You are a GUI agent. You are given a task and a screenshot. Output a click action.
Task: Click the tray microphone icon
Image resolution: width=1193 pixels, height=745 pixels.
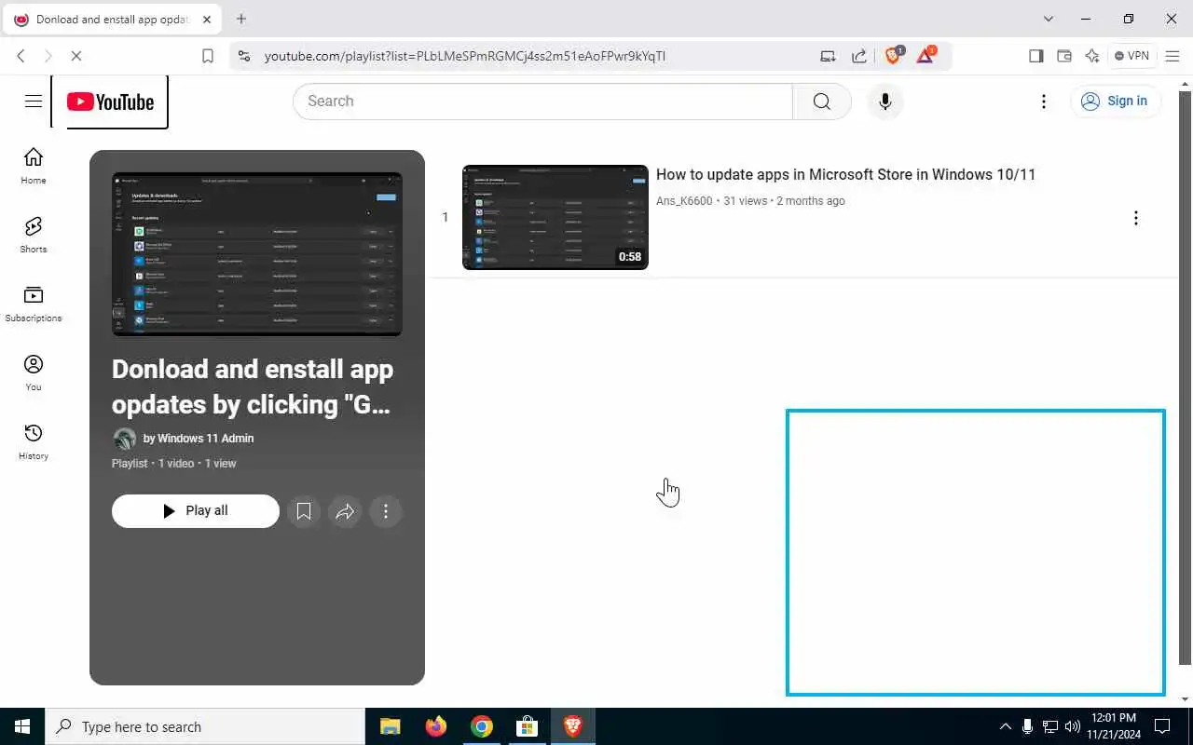1027,726
